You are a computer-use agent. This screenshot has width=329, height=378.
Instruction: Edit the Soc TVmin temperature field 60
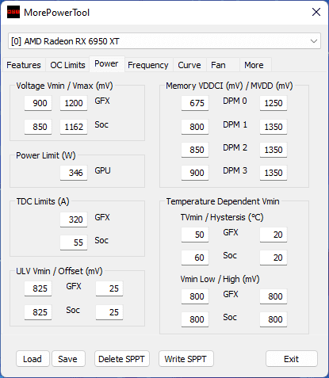(195, 258)
